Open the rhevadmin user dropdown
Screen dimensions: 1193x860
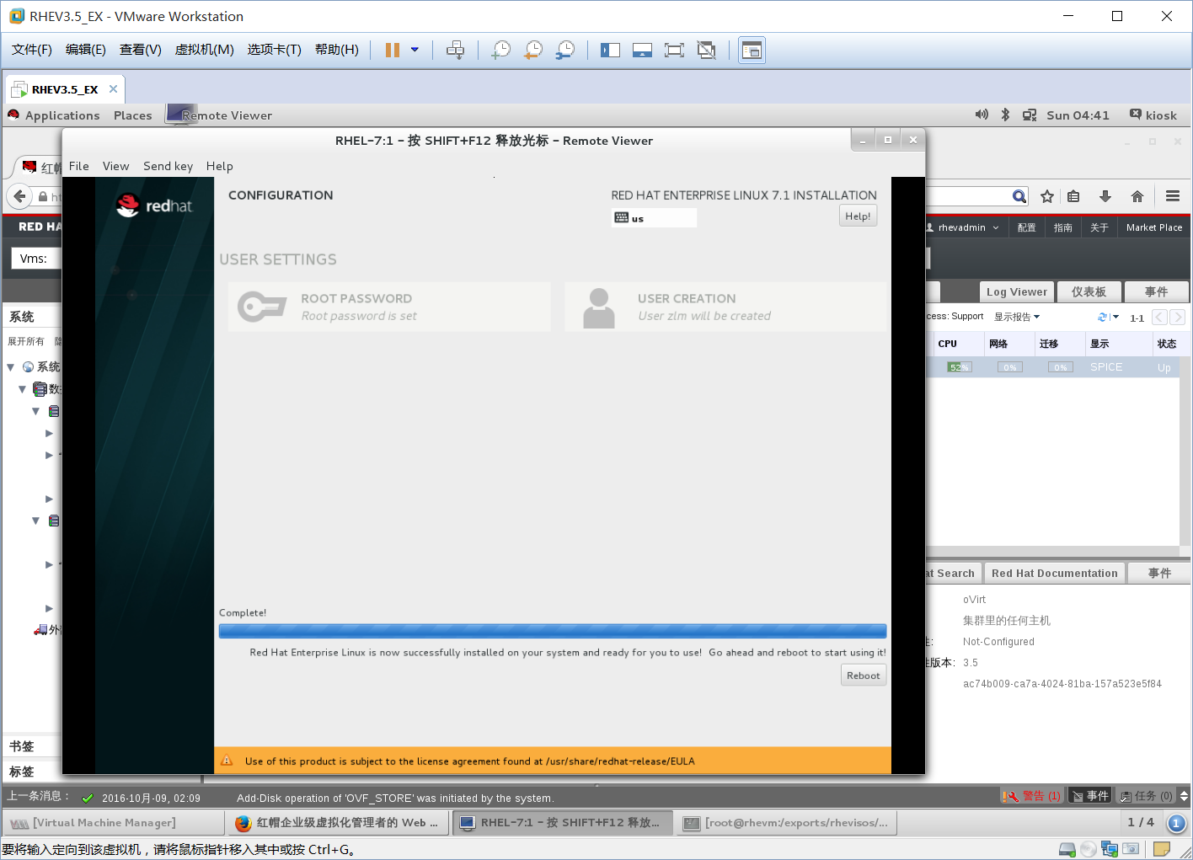coord(962,227)
